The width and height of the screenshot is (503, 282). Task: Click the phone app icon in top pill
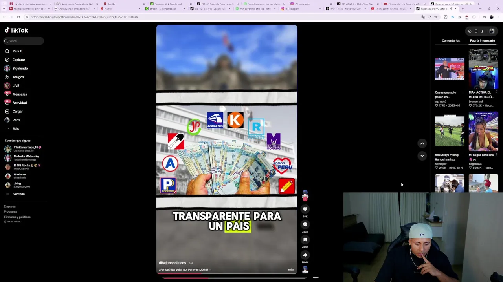pyautogui.click(x=476, y=31)
